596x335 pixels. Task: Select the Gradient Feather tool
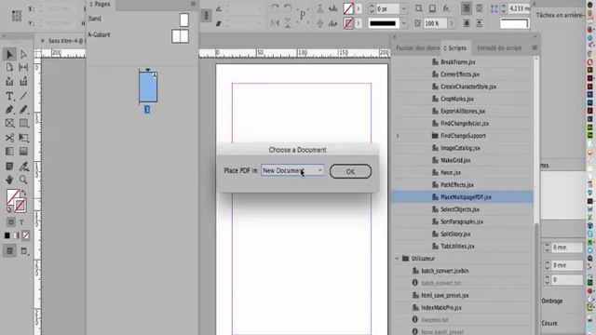coord(23,151)
